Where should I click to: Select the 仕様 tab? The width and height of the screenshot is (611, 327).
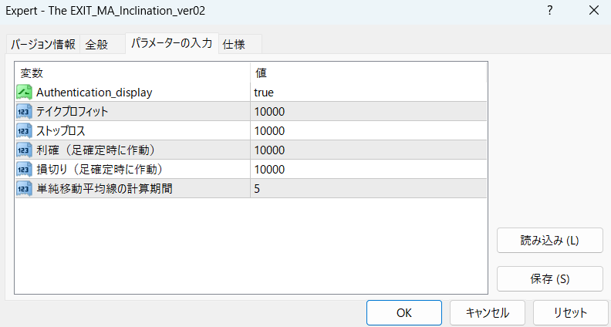point(234,45)
